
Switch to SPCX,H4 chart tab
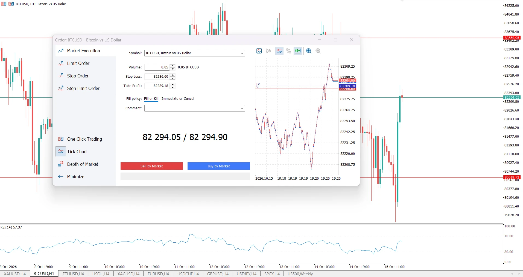tap(272, 274)
